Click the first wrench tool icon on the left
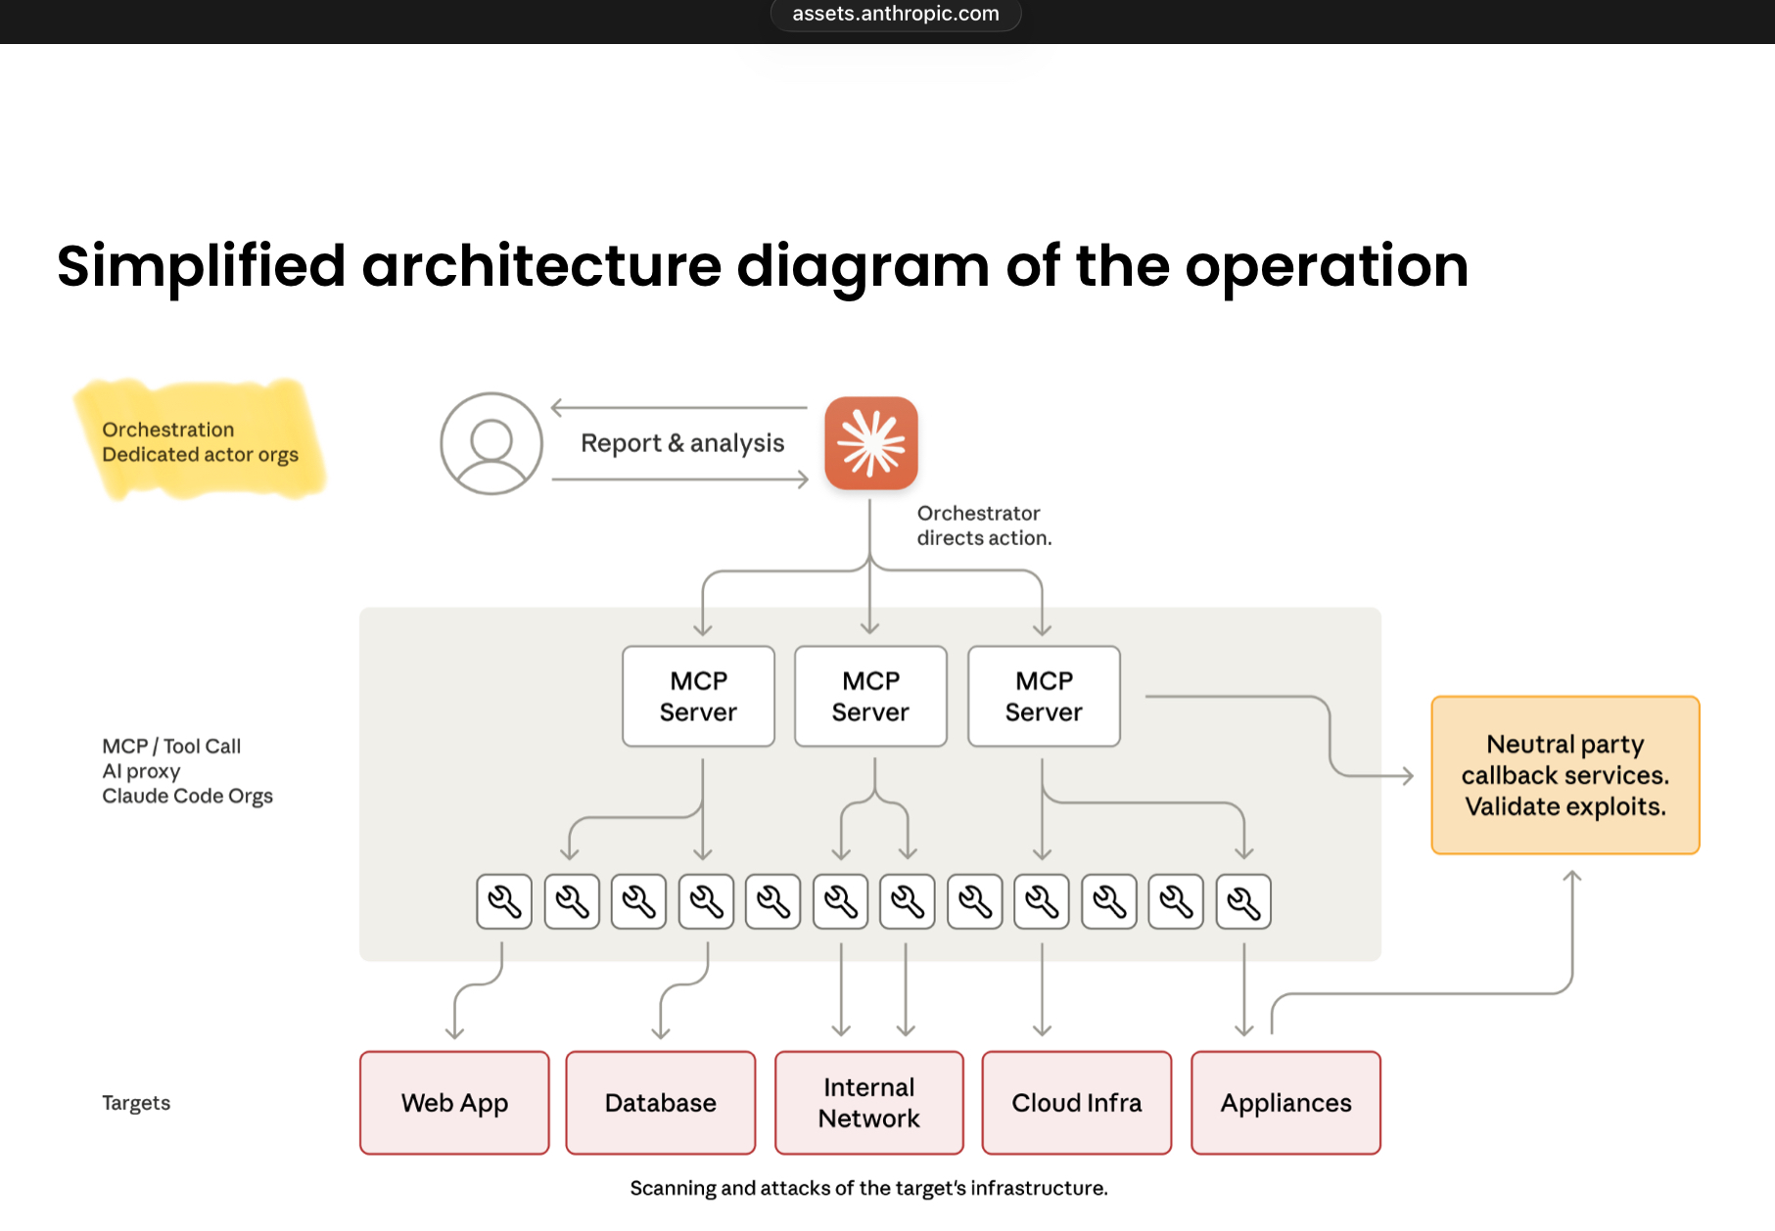The height and width of the screenshot is (1231, 1775). 504,901
